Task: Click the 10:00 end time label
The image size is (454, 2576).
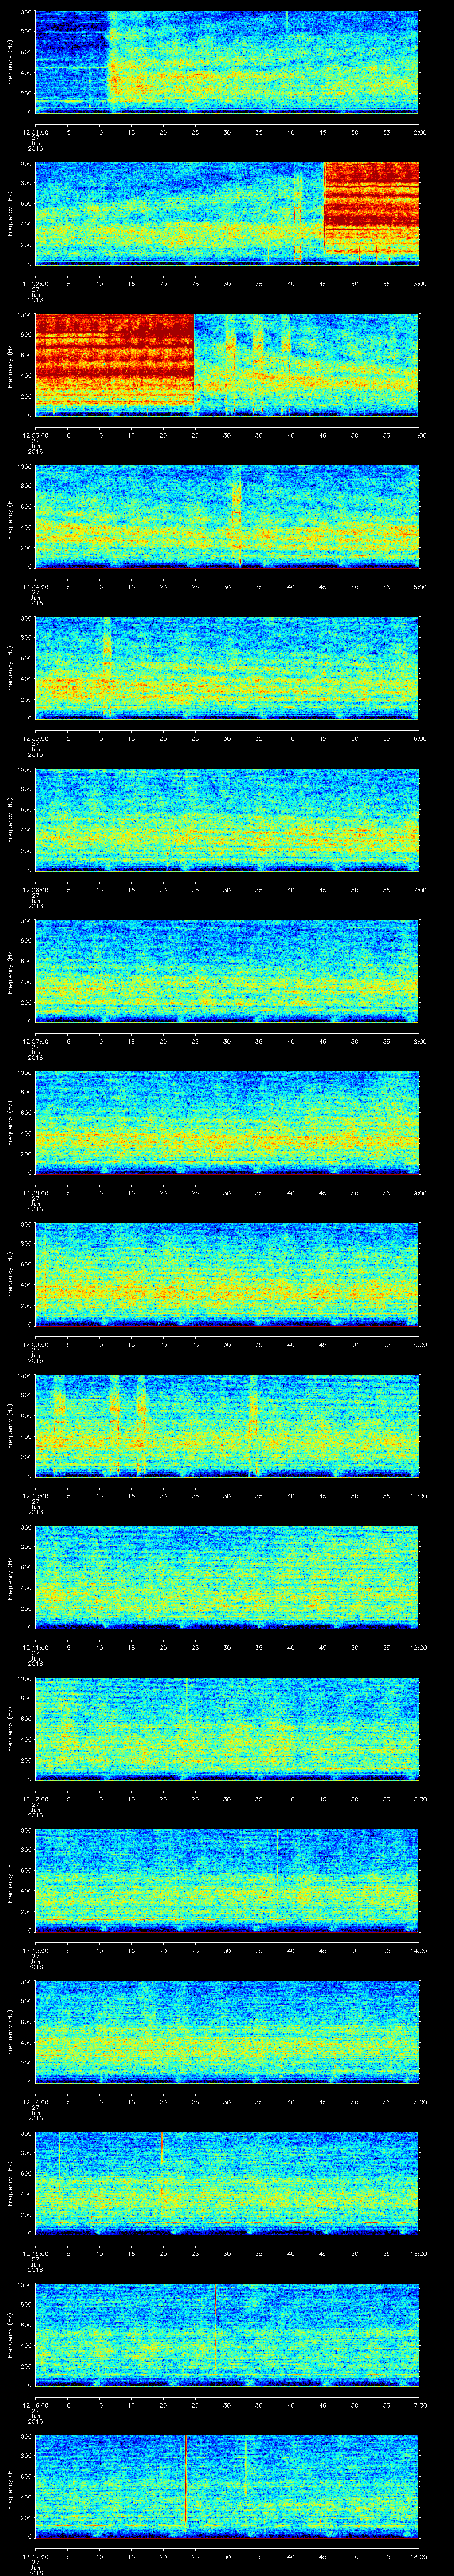Action: 418,1344
